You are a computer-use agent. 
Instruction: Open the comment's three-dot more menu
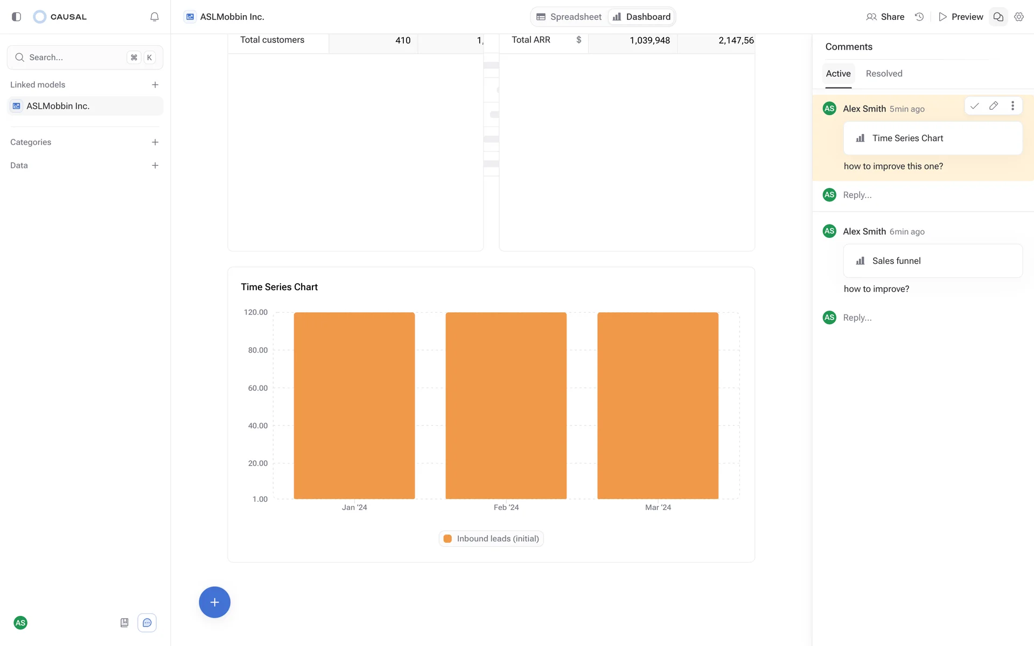pyautogui.click(x=1012, y=106)
